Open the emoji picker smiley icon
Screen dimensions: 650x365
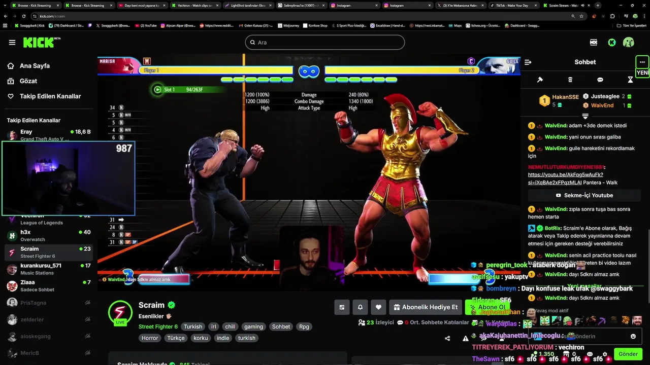633,336
